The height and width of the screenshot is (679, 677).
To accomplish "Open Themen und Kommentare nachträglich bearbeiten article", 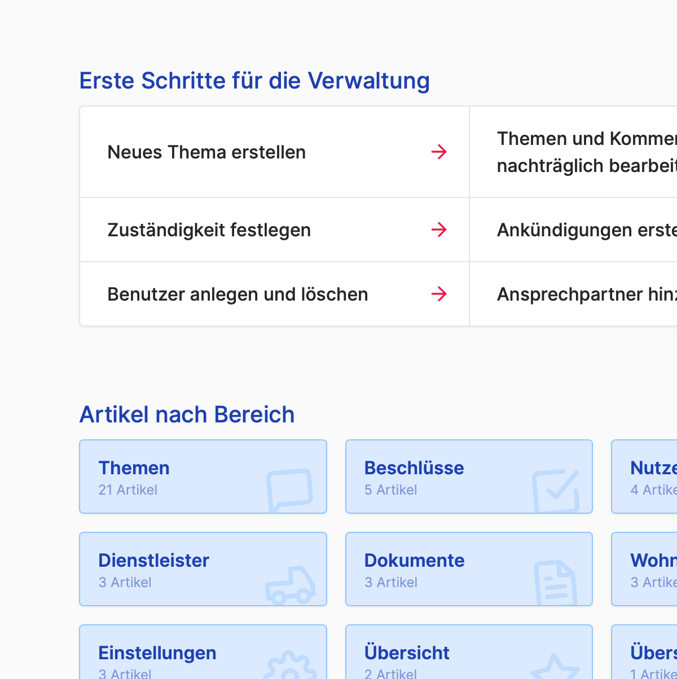I will 586,152.
